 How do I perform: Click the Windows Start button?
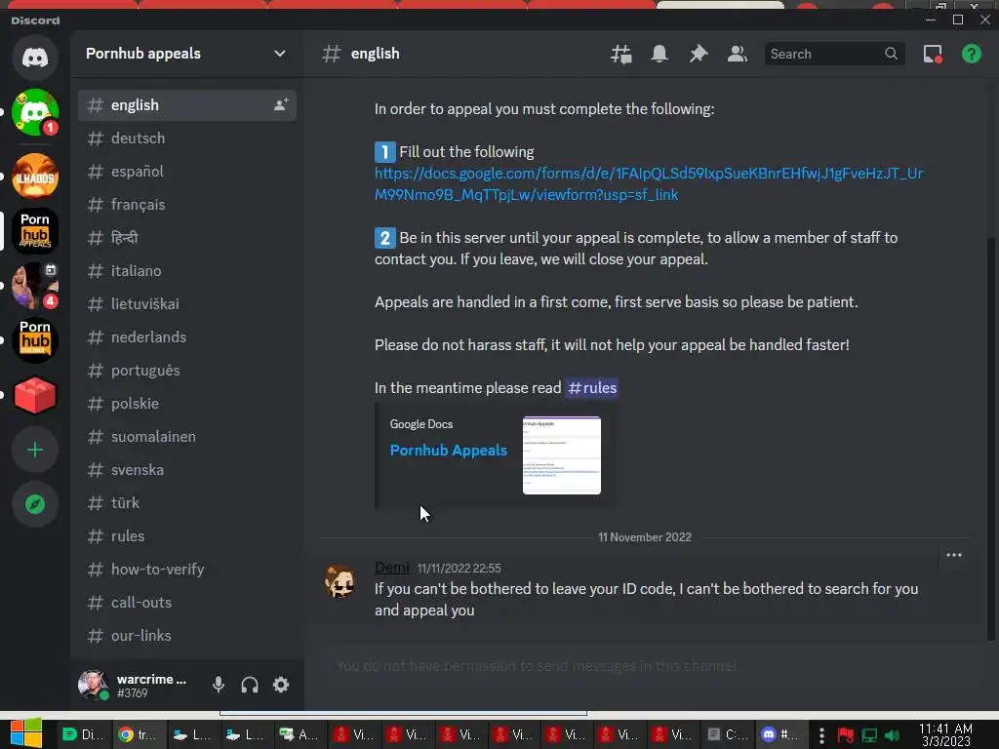pos(26,732)
